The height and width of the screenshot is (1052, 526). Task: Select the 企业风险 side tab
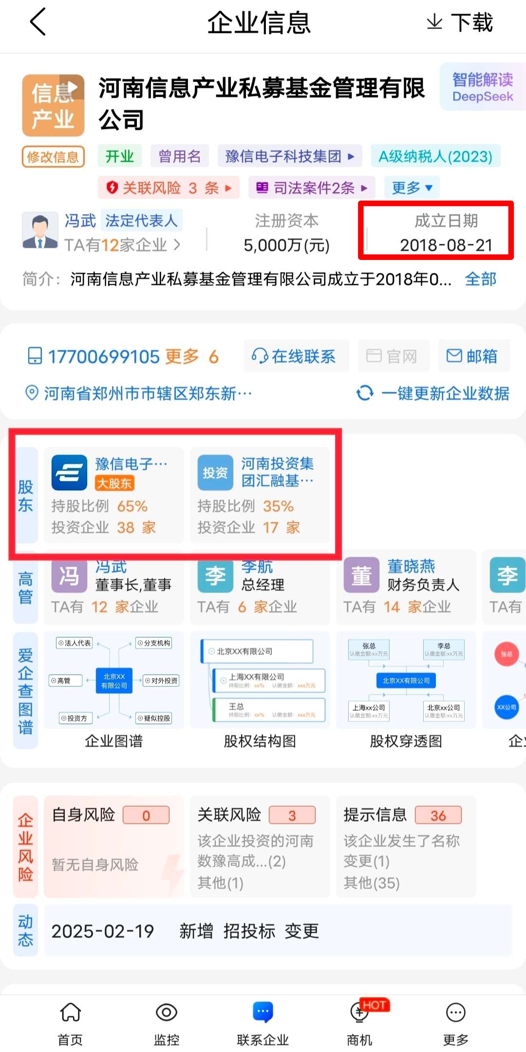pyautogui.click(x=26, y=847)
